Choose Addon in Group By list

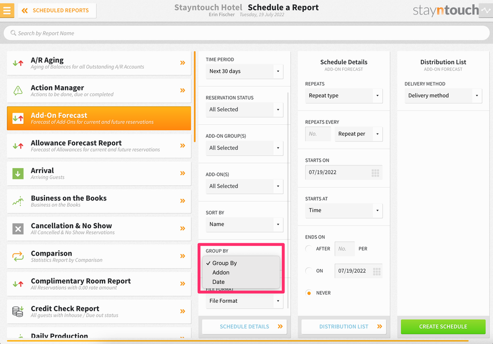point(241,273)
